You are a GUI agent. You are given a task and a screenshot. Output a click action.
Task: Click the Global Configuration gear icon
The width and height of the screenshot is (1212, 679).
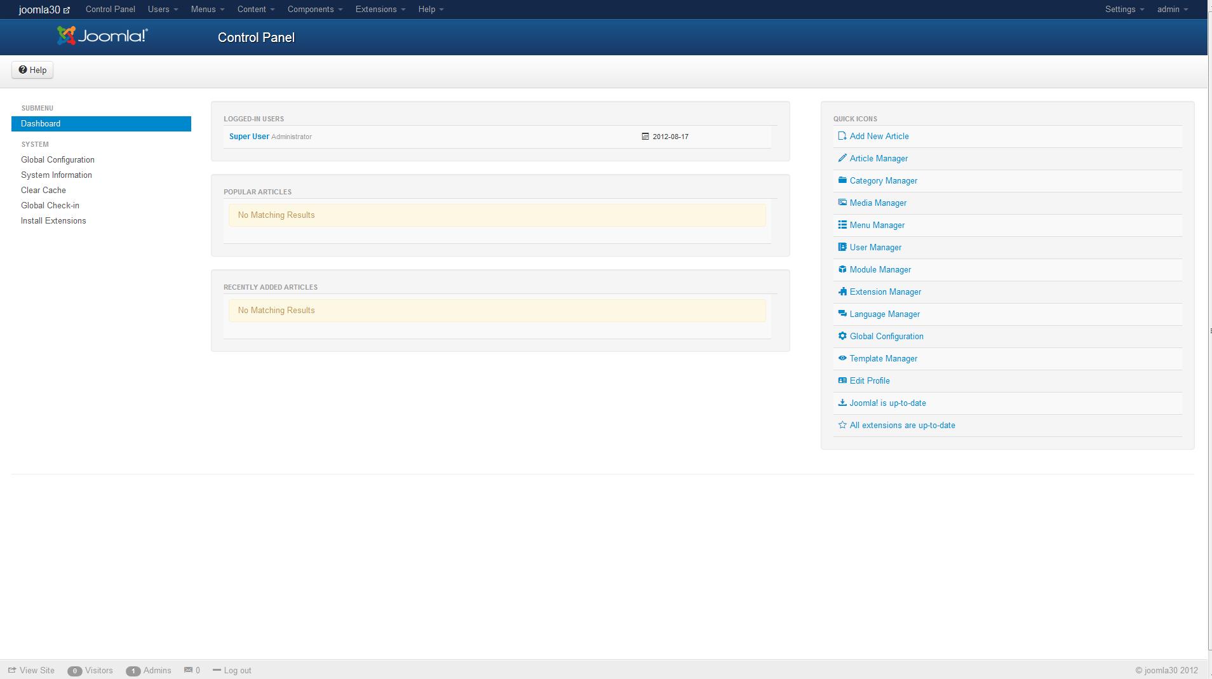842,336
